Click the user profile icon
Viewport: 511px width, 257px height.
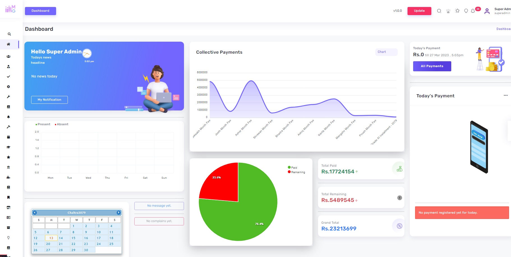click(x=487, y=11)
